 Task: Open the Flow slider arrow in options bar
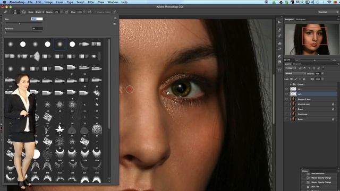pyautogui.click(x=84, y=12)
